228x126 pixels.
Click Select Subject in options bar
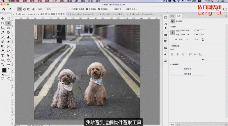pos(118,9)
